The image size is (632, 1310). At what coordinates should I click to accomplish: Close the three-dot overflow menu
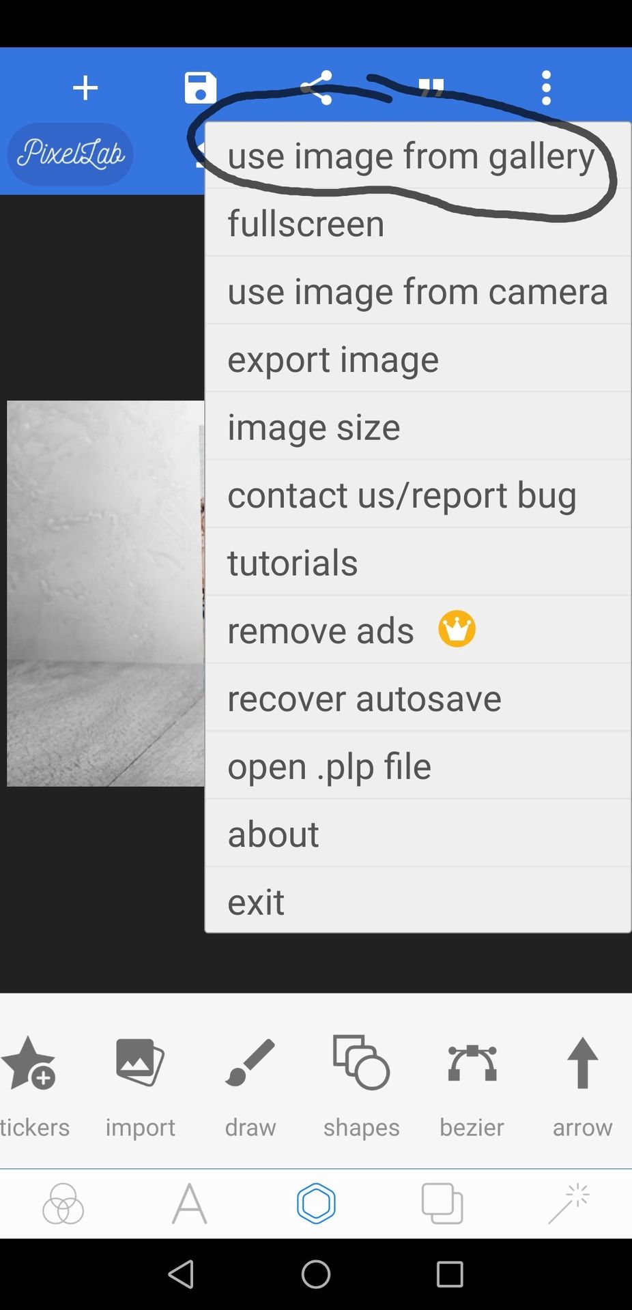click(x=546, y=88)
